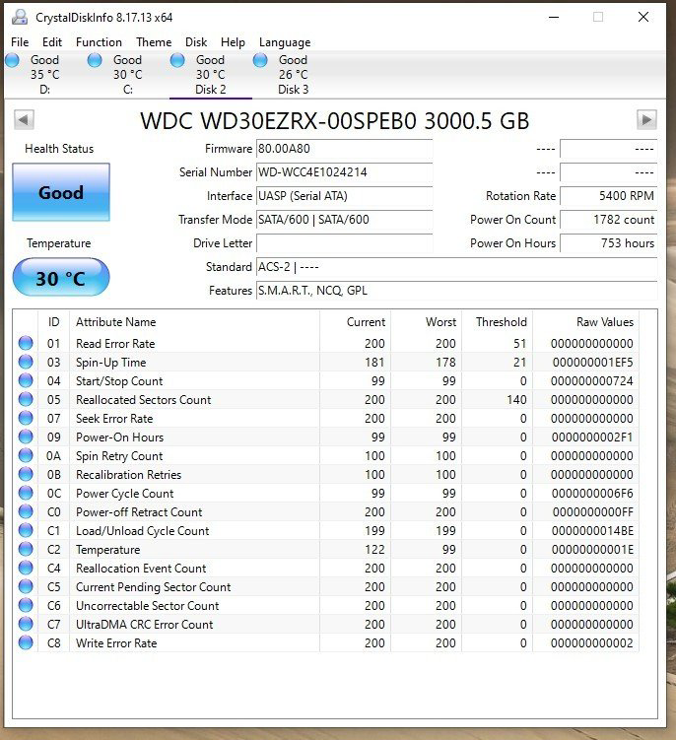The width and height of the screenshot is (676, 740).
Task: Click status orb for Spin-Up Time row
Action: coord(26,362)
